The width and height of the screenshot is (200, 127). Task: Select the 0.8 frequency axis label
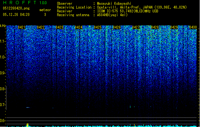coord(3,89)
